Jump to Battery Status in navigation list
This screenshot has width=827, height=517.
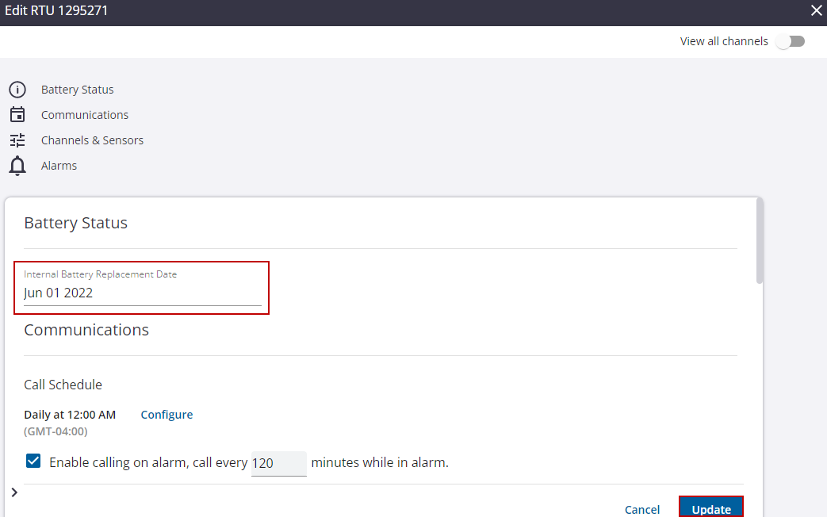pyautogui.click(x=77, y=90)
